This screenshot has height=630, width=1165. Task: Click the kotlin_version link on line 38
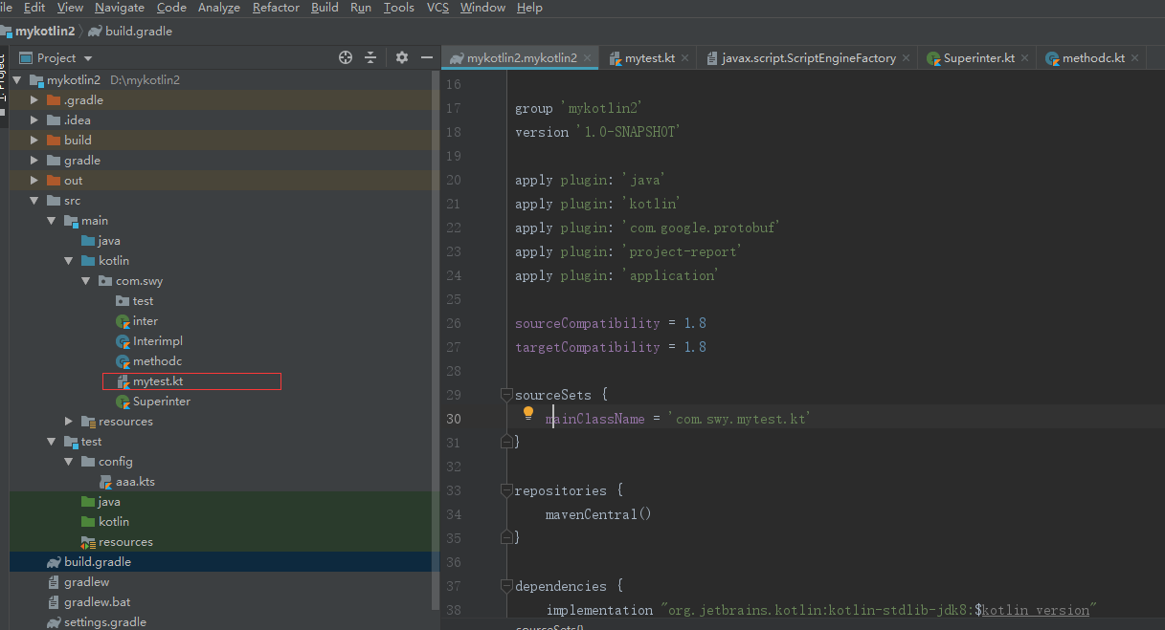click(x=1036, y=609)
